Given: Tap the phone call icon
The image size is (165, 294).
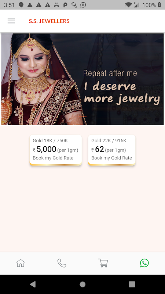Looking at the screenshot, I should (62, 263).
